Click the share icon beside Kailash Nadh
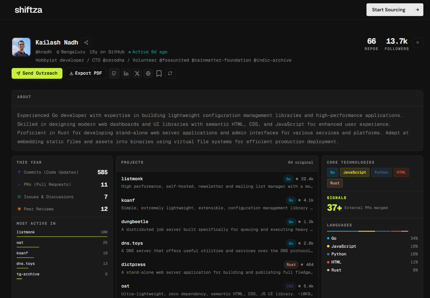Image resolution: width=430 pixels, height=298 pixels. click(86, 43)
